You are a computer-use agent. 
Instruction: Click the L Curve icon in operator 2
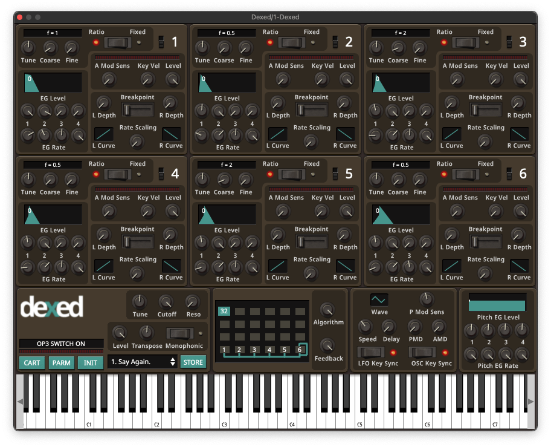point(277,134)
